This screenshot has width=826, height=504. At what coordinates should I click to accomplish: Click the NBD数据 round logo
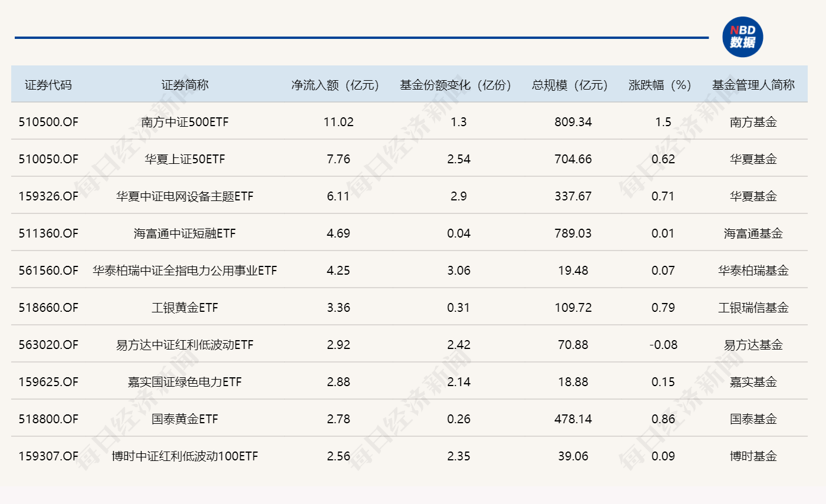click(x=742, y=37)
